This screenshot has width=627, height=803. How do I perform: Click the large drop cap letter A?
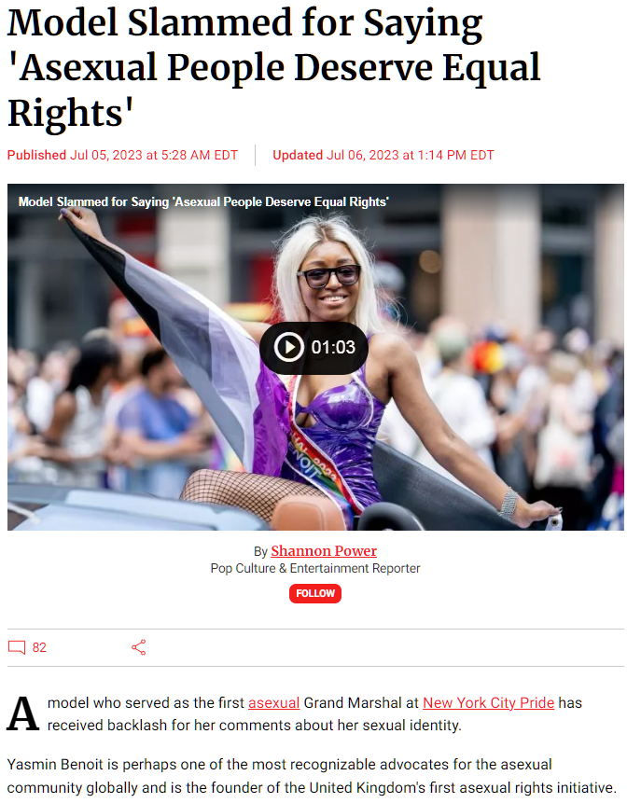pos(23,713)
